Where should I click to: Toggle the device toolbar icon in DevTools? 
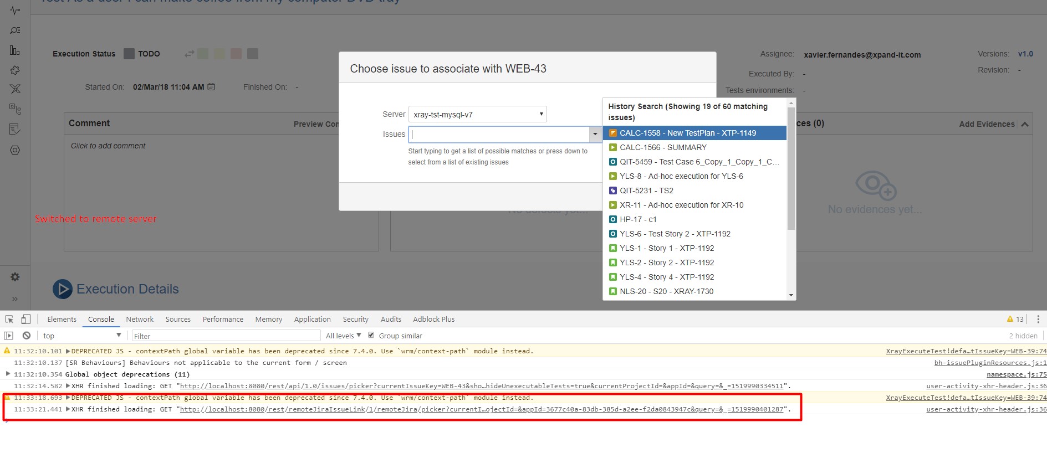coord(25,319)
